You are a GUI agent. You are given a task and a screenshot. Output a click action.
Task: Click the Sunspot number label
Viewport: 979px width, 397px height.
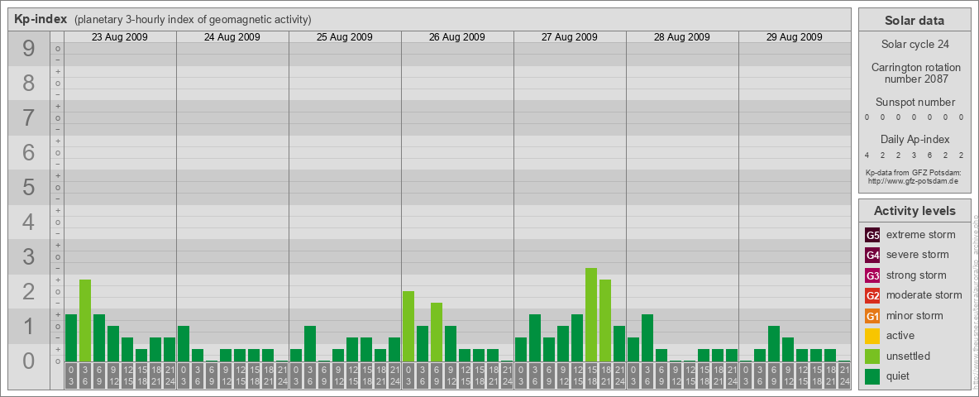tap(914, 102)
